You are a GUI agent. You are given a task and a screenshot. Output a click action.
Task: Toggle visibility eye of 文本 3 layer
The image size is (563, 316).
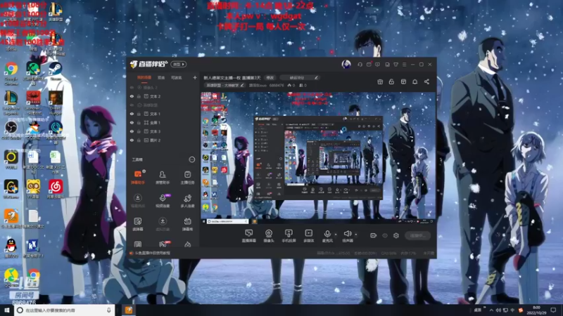[x=132, y=131]
